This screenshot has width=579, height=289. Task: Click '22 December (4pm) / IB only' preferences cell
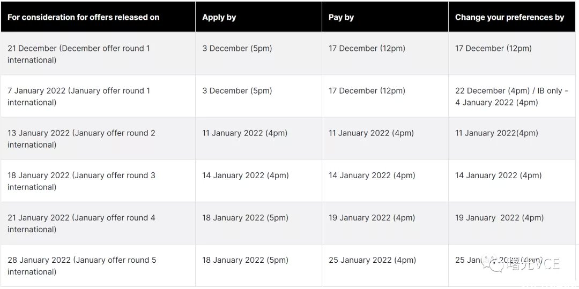click(x=512, y=96)
